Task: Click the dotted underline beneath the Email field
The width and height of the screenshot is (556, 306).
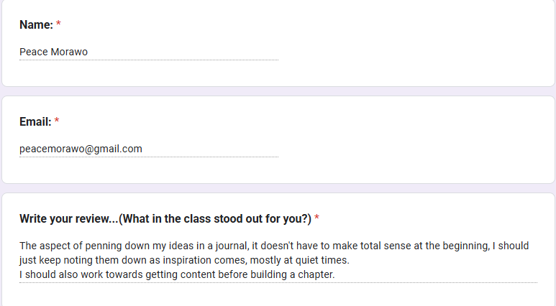Action: coord(149,157)
